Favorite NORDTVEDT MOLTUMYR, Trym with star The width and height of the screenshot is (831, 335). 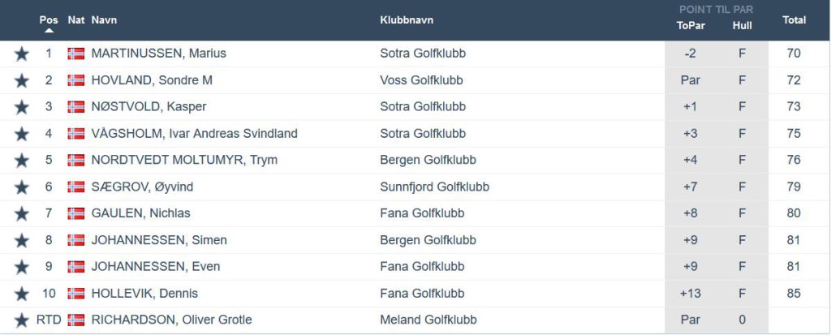pos(22,161)
